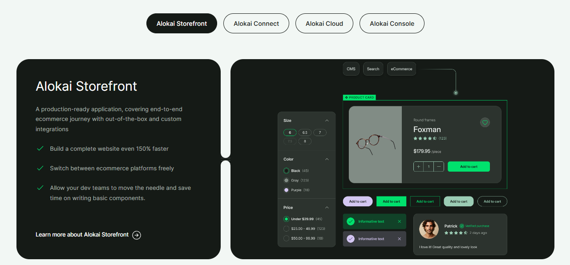Viewport: 570px width, 265px height.
Task: Click the Round frames category text
Action: pyautogui.click(x=424, y=120)
